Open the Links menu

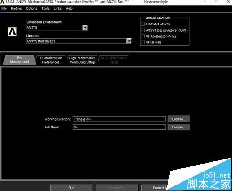point(58,8)
